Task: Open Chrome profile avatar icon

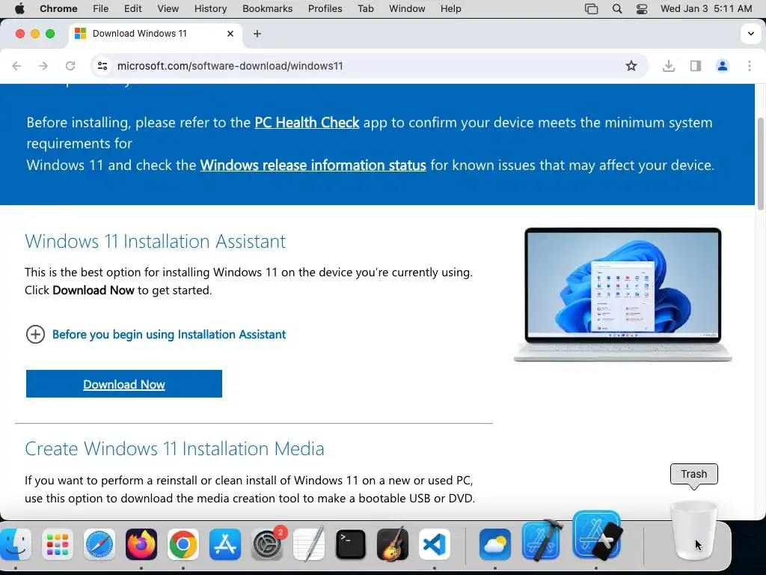Action: click(x=723, y=66)
